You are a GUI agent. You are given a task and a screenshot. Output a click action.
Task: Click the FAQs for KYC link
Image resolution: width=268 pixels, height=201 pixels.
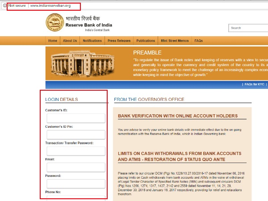coord(254,84)
